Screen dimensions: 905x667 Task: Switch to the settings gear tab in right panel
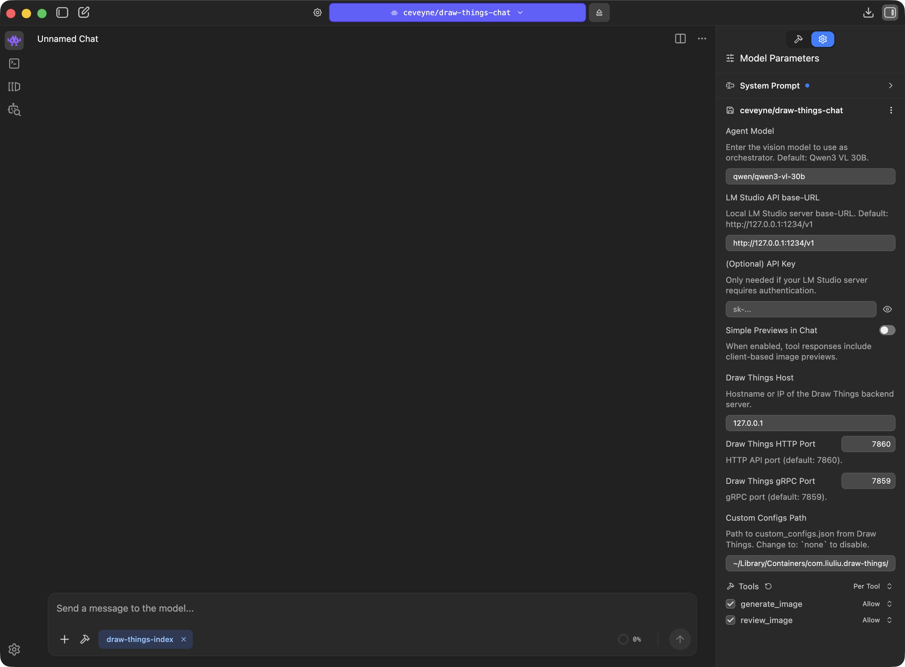coord(822,39)
